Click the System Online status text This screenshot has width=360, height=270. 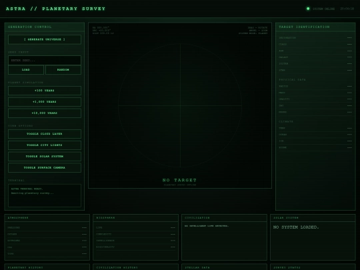tap(323, 9)
